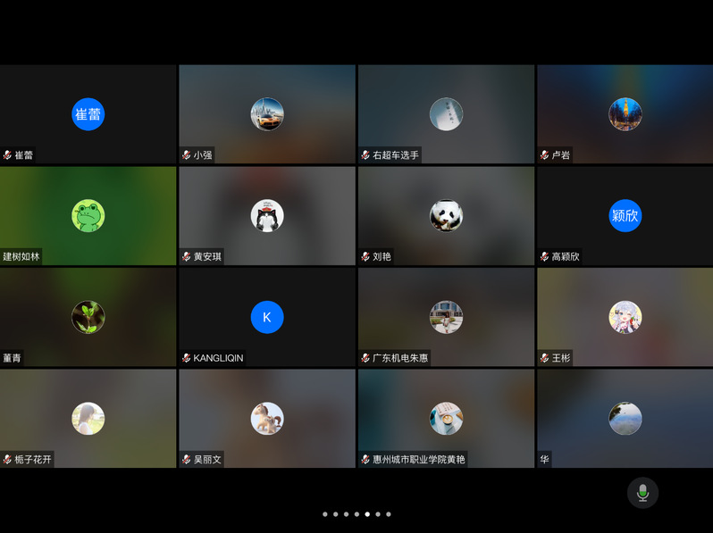Click muted mic icon next to 黄安琪
The image size is (713, 533).
(187, 257)
